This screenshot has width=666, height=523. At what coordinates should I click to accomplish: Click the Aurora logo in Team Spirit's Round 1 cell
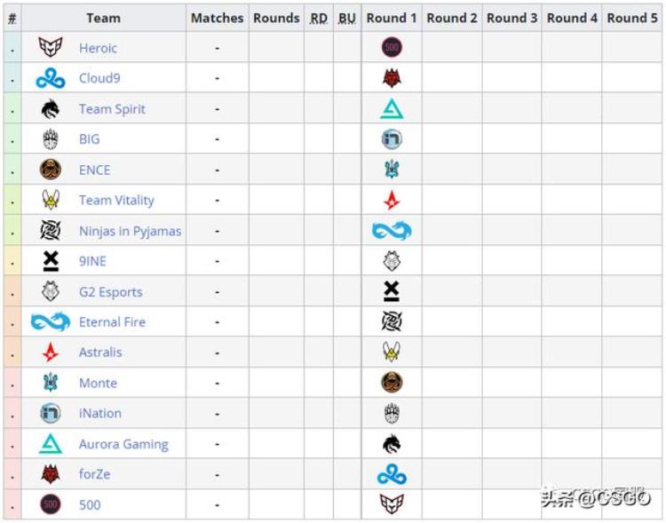(392, 109)
